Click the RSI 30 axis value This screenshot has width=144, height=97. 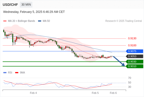click(x=130, y=87)
